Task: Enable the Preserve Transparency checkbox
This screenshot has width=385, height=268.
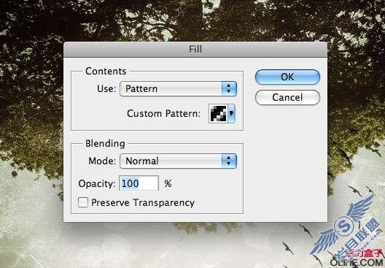Action: [83, 202]
